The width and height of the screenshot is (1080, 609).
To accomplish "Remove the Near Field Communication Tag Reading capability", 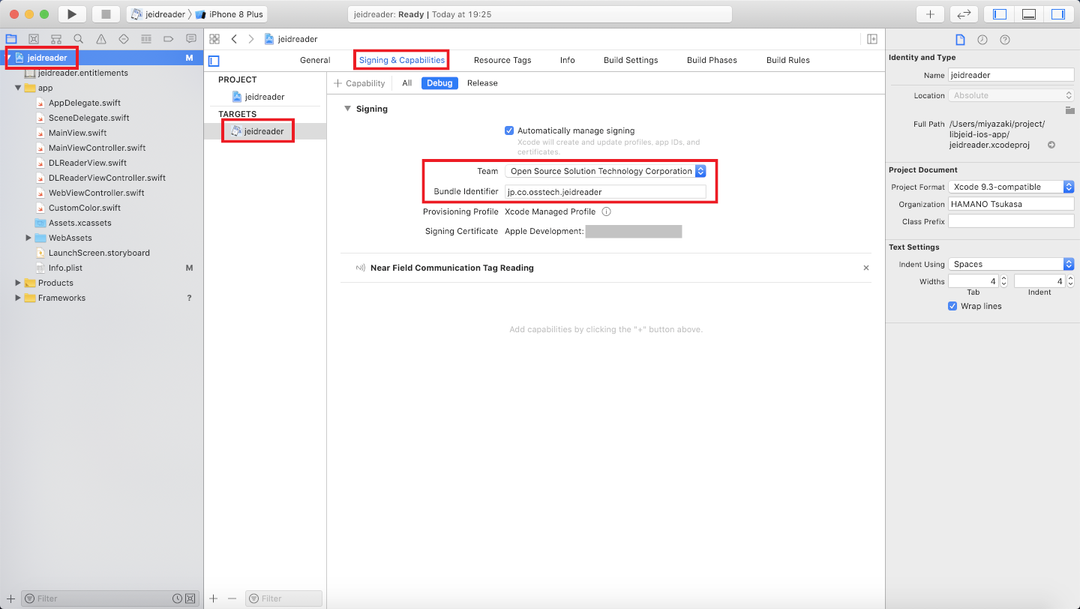I will tap(866, 268).
